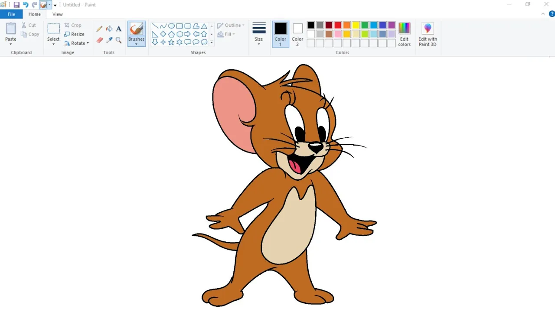Open the shape Fill dropdown
This screenshot has height=312, width=555.
pyautogui.click(x=226, y=34)
